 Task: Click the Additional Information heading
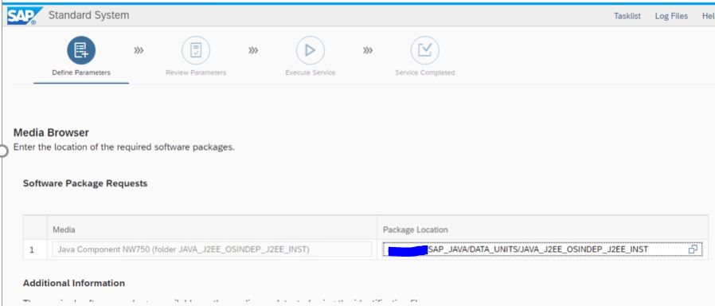[74, 283]
